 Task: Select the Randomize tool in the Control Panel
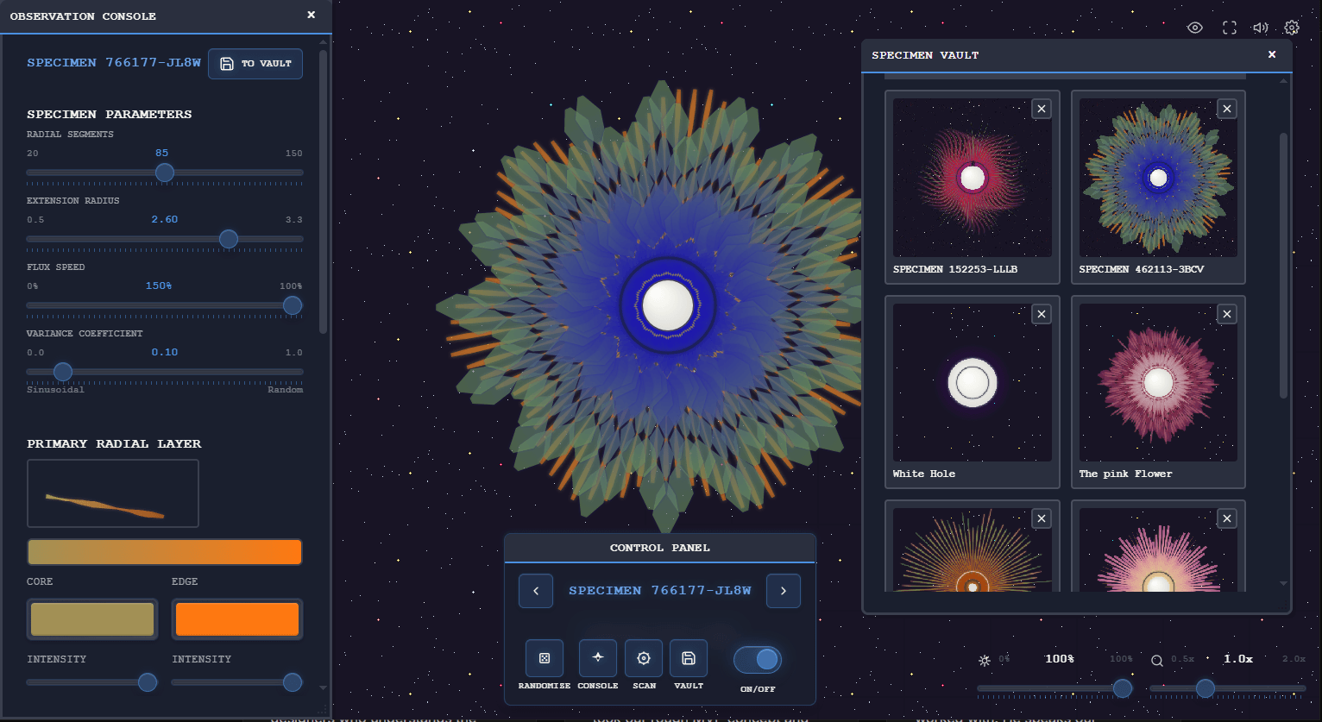(545, 658)
